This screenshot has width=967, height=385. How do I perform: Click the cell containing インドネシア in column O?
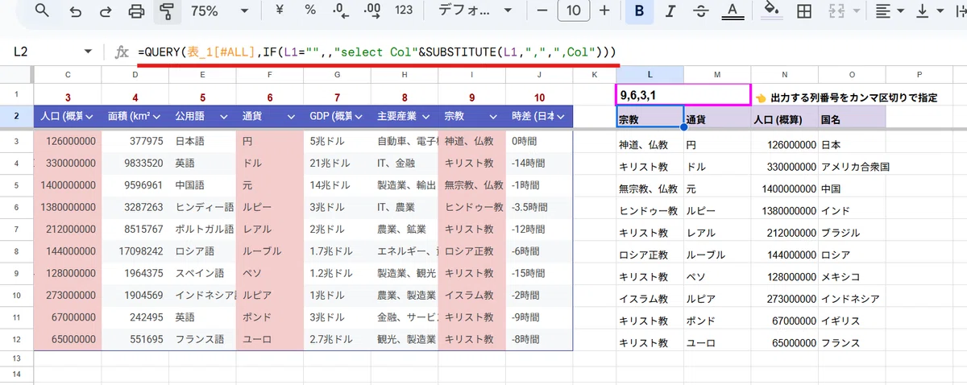(x=850, y=298)
